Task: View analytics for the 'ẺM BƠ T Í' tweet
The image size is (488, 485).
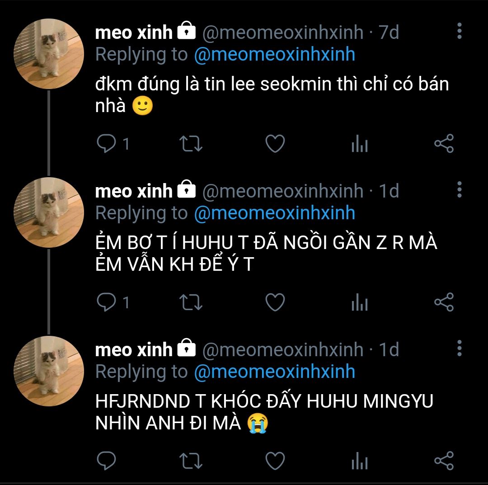Action: 359,303
